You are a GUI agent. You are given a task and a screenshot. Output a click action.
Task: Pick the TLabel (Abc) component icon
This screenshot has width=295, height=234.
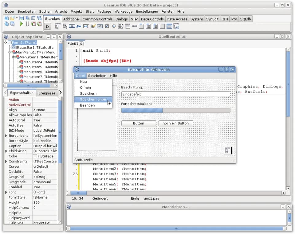(79, 26)
